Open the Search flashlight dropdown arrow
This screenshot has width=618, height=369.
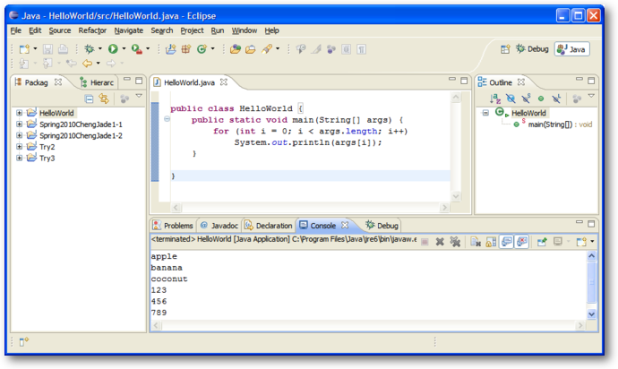278,49
